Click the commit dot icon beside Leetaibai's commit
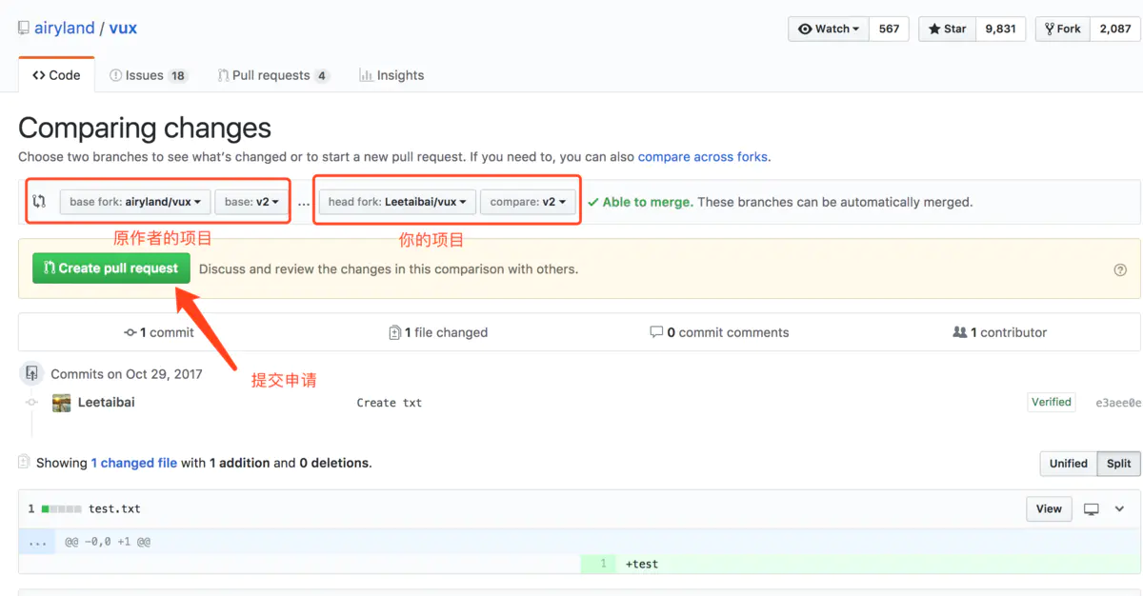Screen dimensions: 1143x596 point(32,402)
